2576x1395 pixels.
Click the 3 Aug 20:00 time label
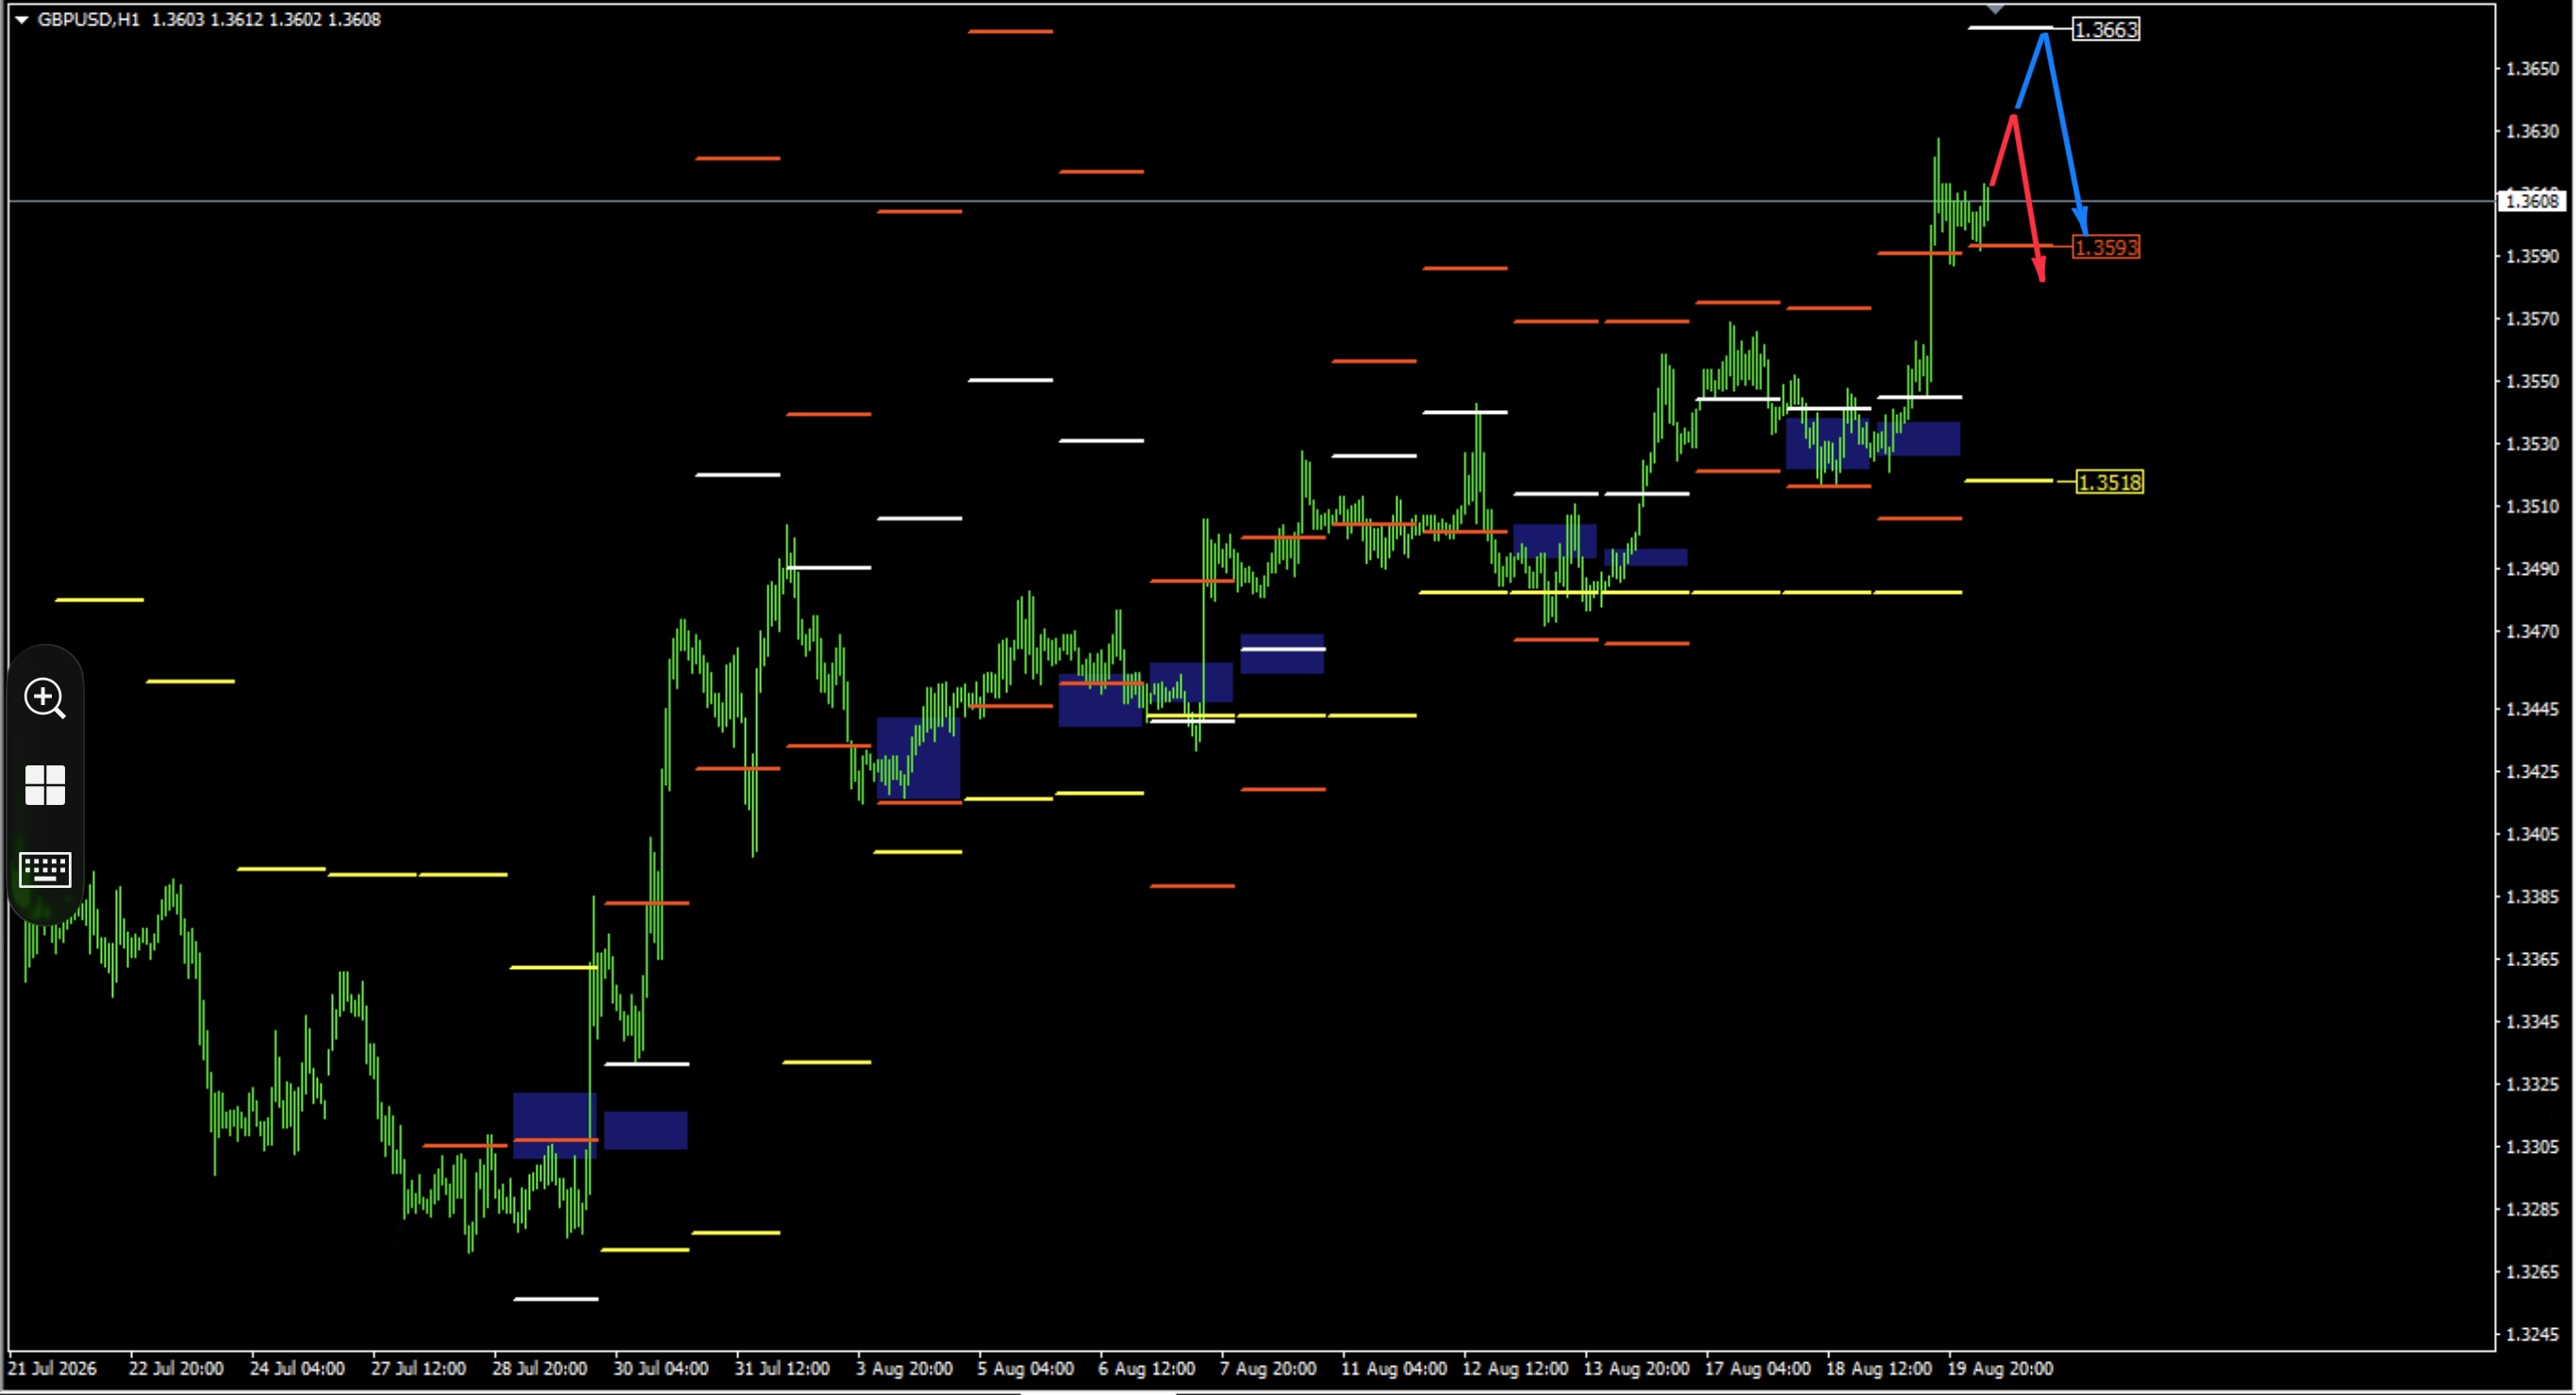(x=904, y=1368)
